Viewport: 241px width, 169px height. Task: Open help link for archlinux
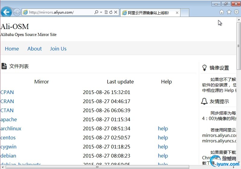point(163,128)
